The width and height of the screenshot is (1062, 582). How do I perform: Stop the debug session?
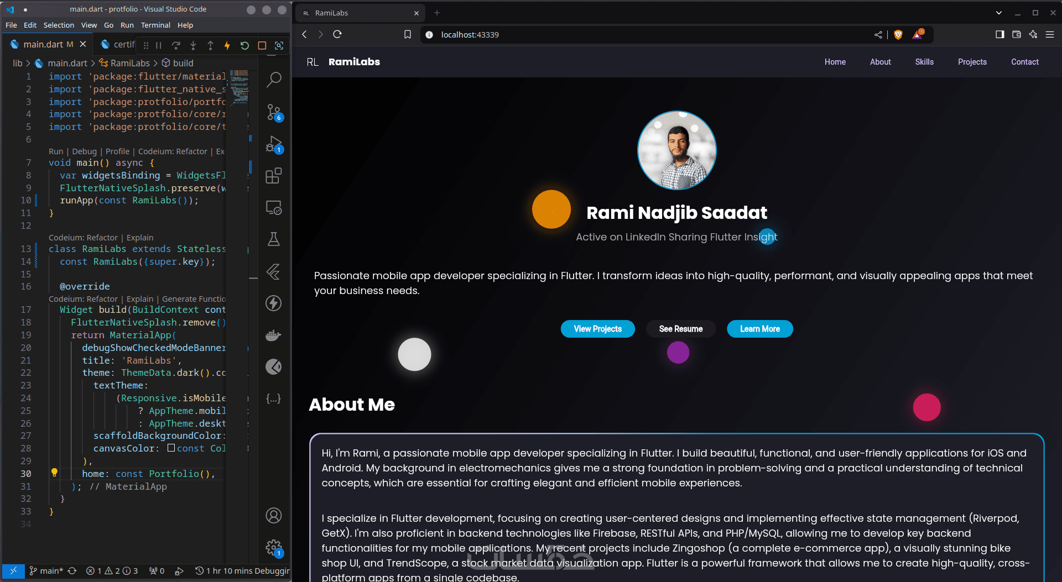tap(262, 45)
